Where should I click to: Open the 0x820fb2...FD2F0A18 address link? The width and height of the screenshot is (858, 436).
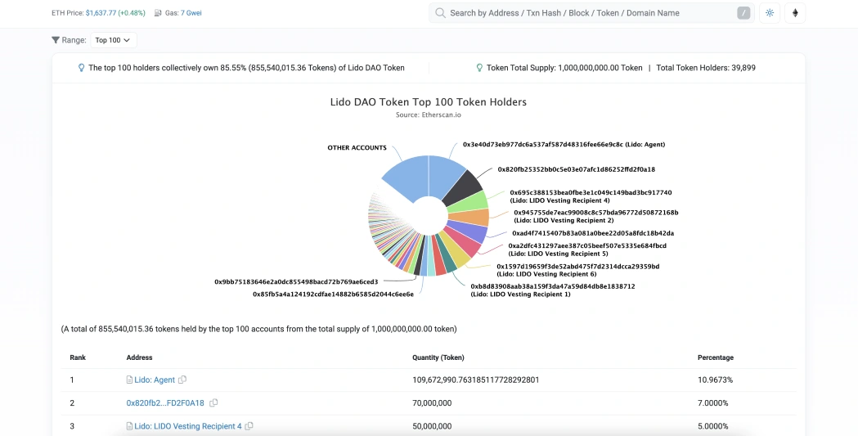coord(165,403)
